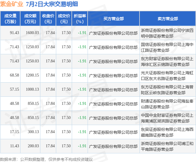The width and height of the screenshot is (196, 162).
Task: Click seller 东方财富证券上海徐汇区云锦路营业部
Action: coord(167,62)
